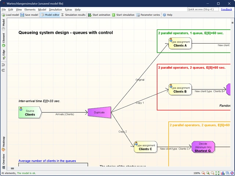Toggle the Model editor view button
This screenshot has height=176, width=235.
pyautogui.click(x=50, y=15)
